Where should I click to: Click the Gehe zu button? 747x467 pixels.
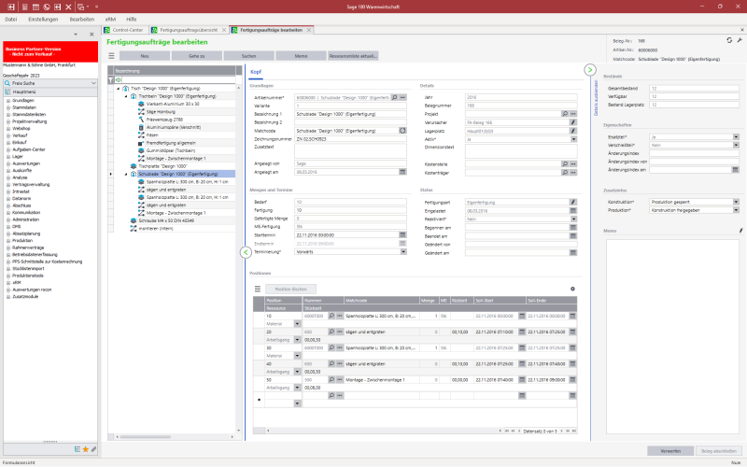pyautogui.click(x=196, y=56)
